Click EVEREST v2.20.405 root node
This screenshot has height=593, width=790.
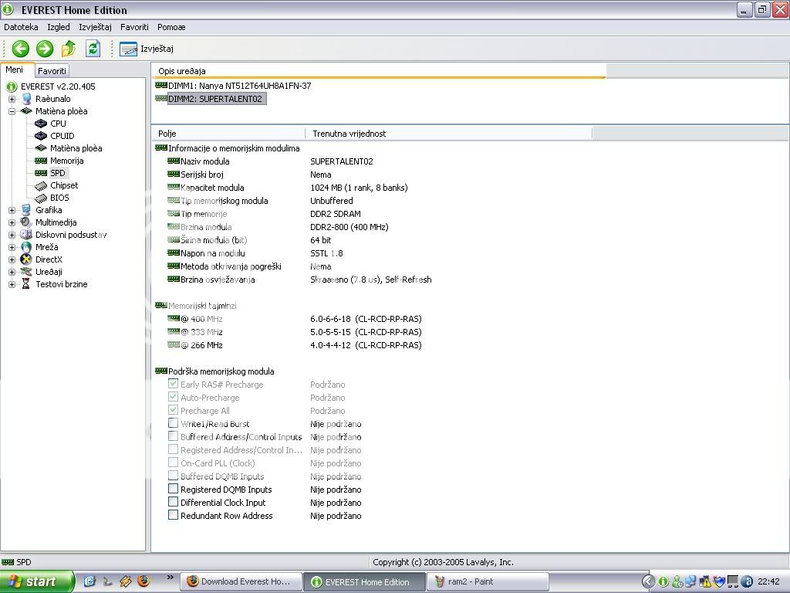click(x=58, y=86)
